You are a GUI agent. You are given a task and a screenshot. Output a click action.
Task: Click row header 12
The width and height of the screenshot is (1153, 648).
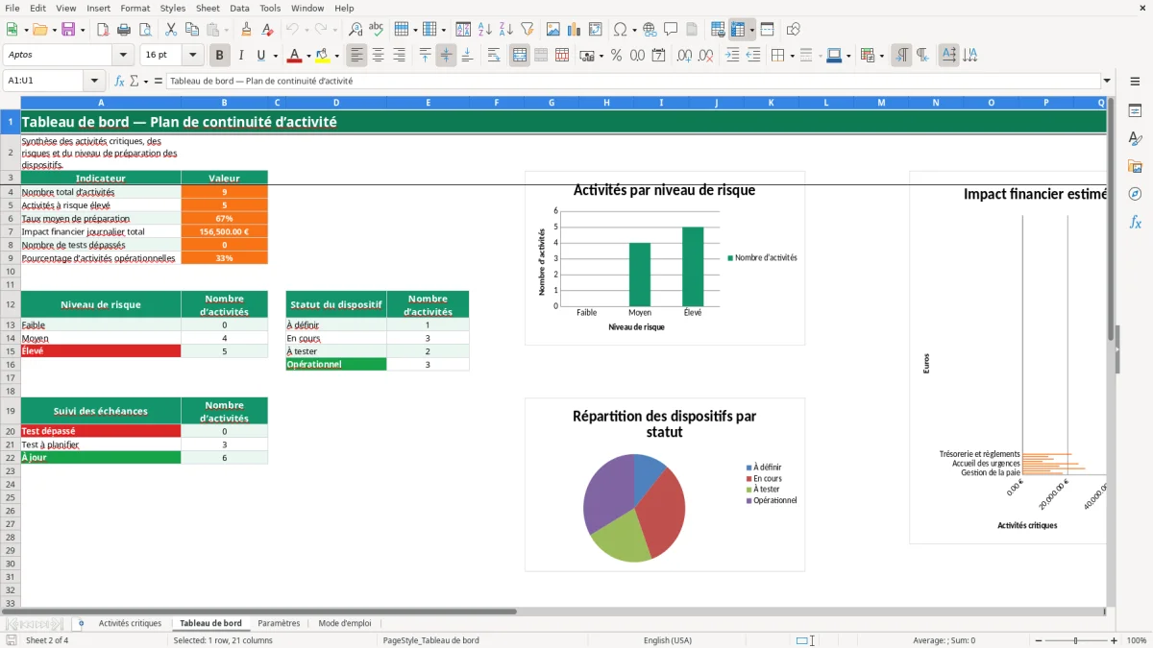tap(11, 304)
